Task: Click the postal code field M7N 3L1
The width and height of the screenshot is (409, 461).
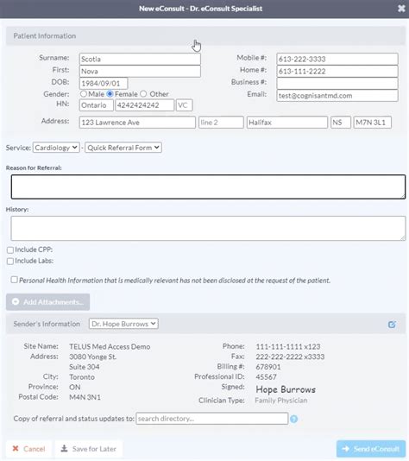Action: (x=373, y=123)
